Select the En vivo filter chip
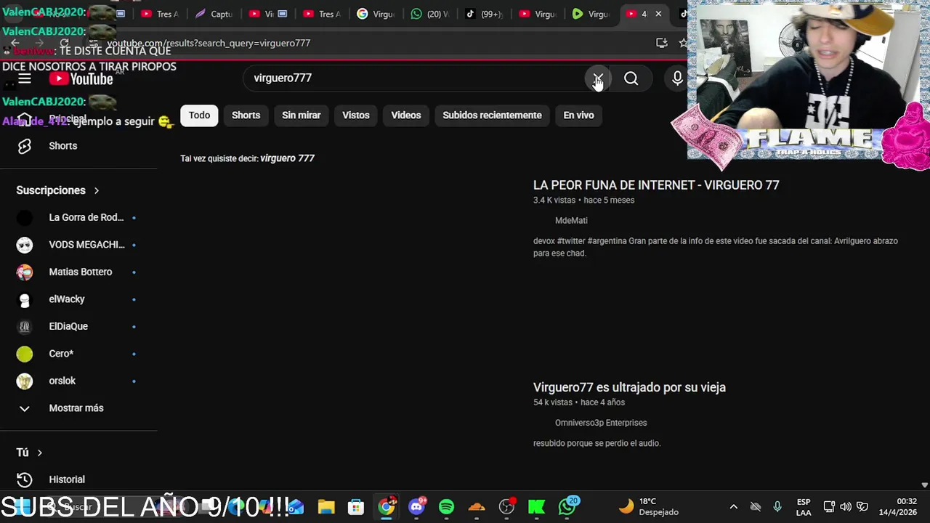 (x=578, y=115)
